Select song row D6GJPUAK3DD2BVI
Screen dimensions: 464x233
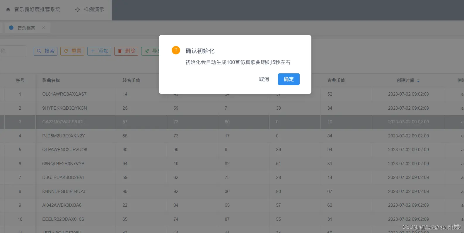[232, 177]
